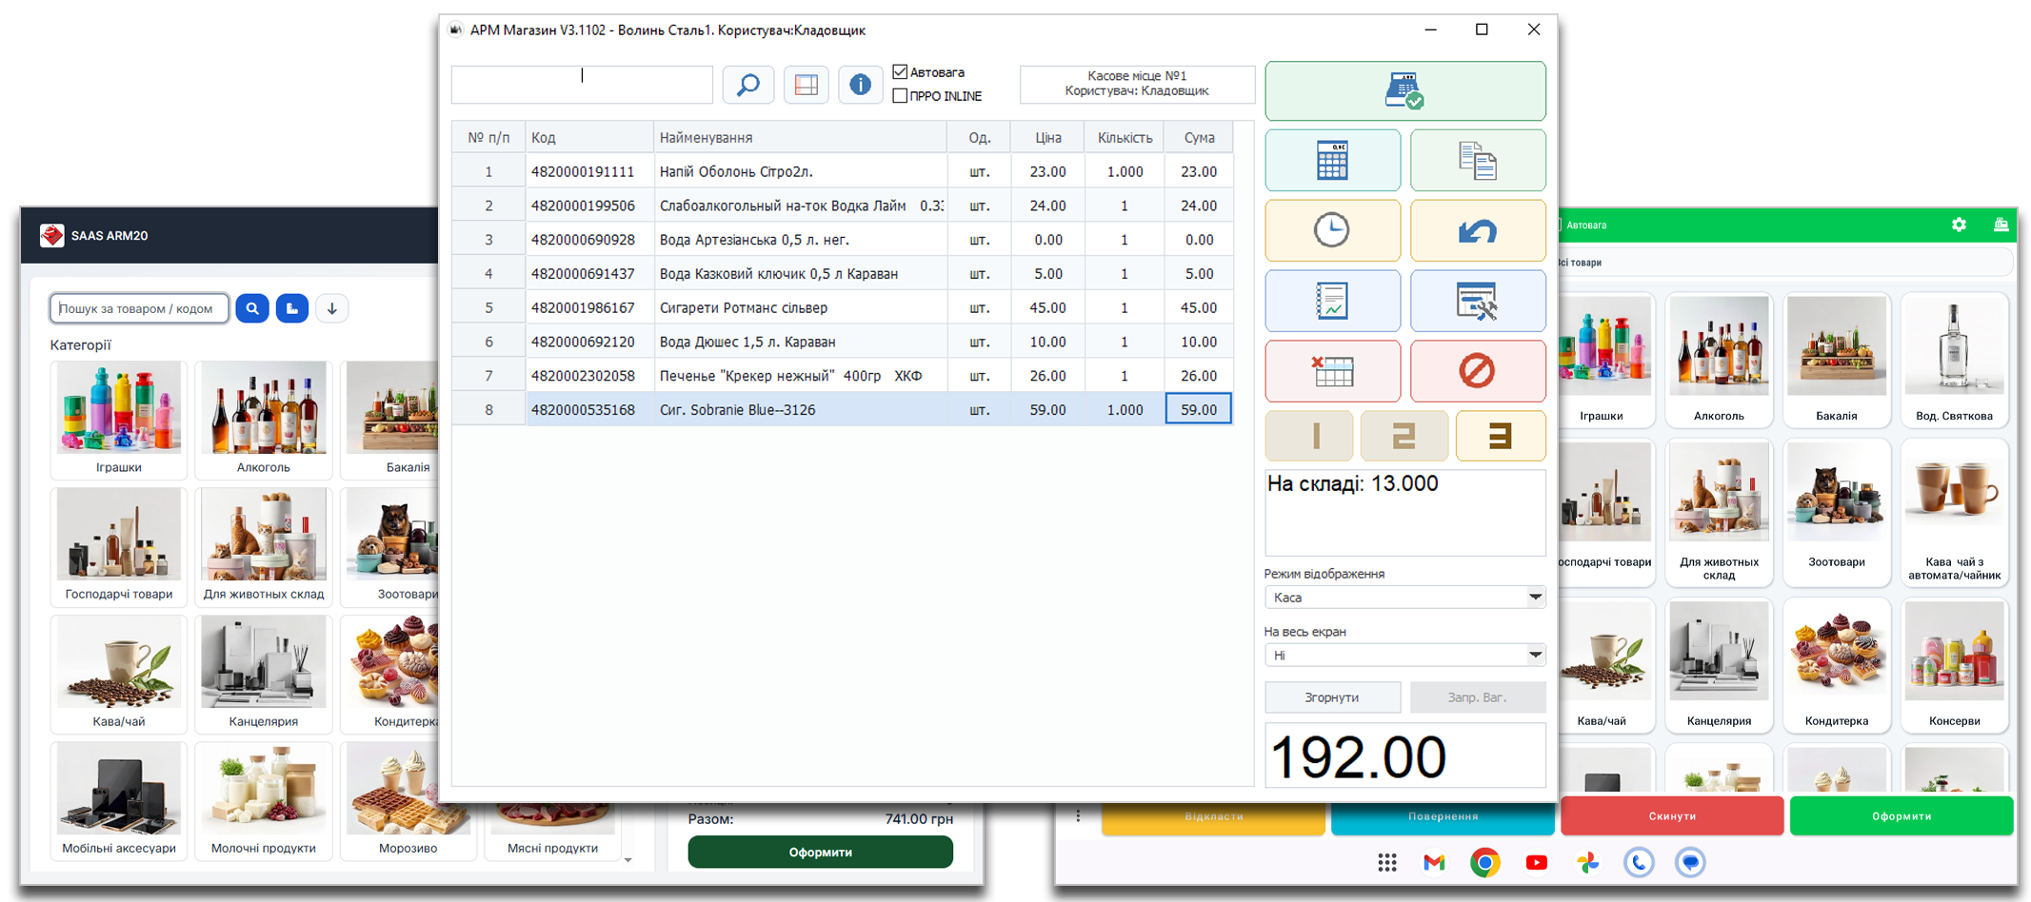Click the clock history icon button
Screen dimensions: 2031x902
1332,230
